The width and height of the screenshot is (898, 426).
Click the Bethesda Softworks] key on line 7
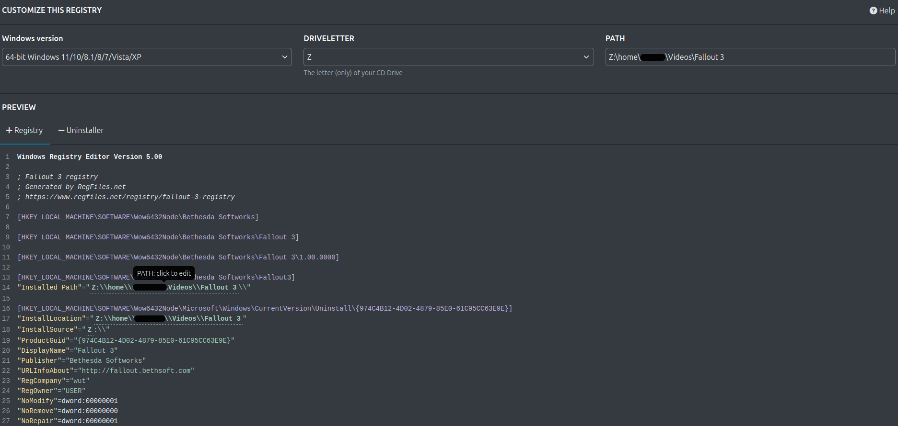point(138,217)
